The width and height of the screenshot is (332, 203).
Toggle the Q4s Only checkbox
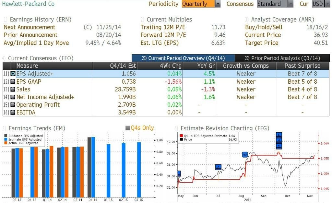click(x=128, y=128)
